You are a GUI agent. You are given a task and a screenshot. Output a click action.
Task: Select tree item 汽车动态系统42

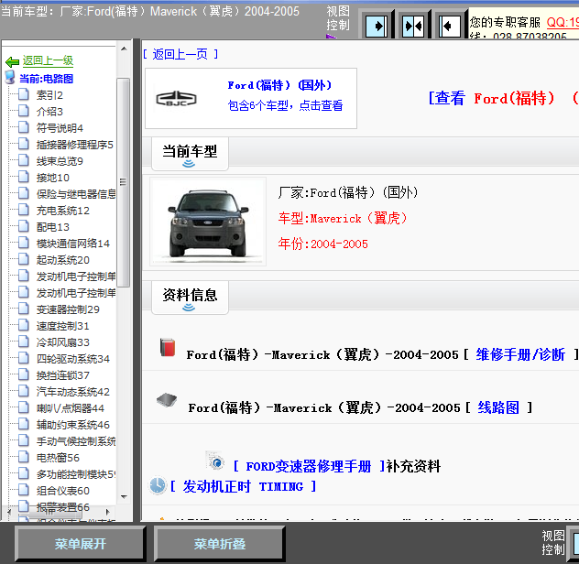point(72,392)
